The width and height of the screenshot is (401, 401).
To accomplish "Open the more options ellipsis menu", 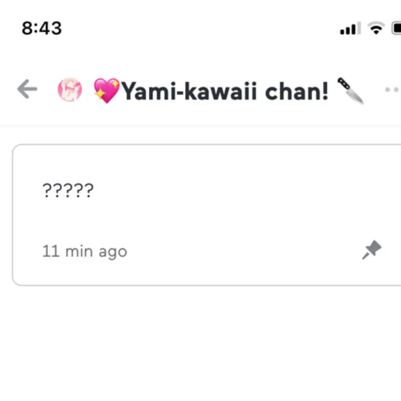I will point(392,90).
